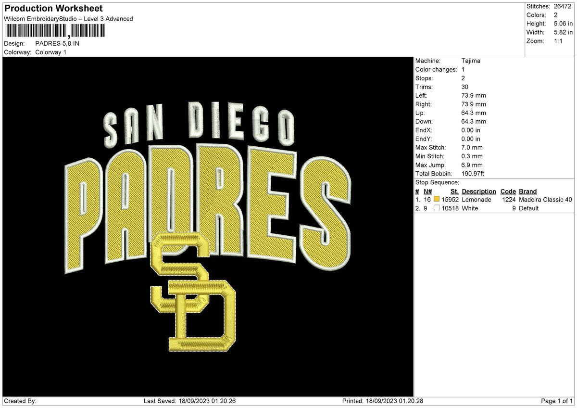The width and height of the screenshot is (577, 408).
Task: Click the embroidered Padres design preview
Action: click(x=208, y=227)
